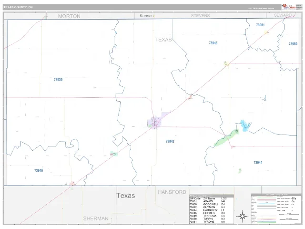Click the 73939 ZIP label on the map
This screenshot has height=229, width=305.
click(58, 80)
